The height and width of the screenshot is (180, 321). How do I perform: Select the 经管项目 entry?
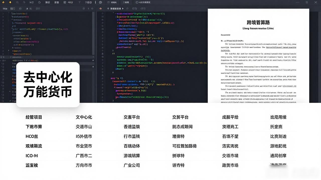point(34,117)
